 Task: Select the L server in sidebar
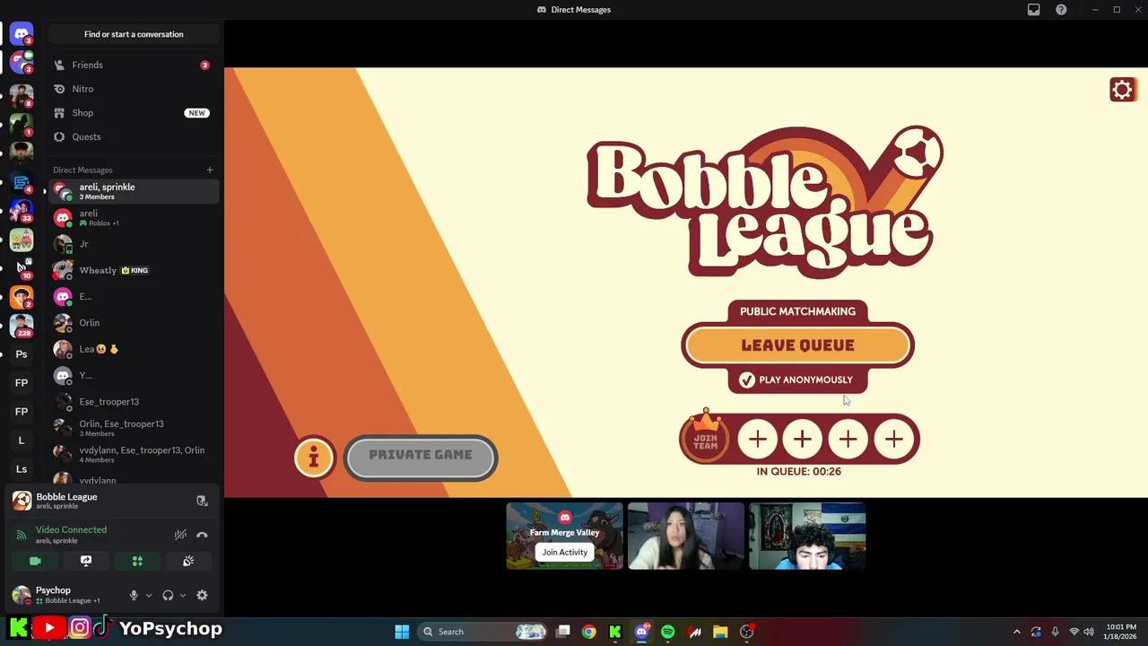point(22,441)
